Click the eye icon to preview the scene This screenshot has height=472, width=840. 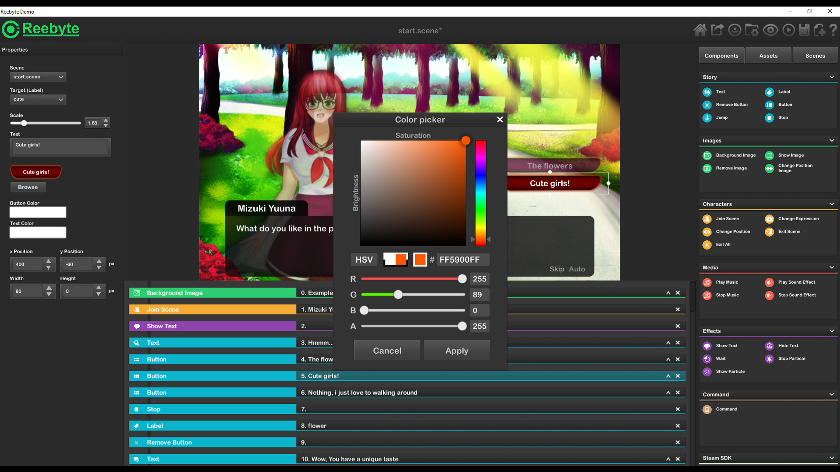(x=770, y=30)
